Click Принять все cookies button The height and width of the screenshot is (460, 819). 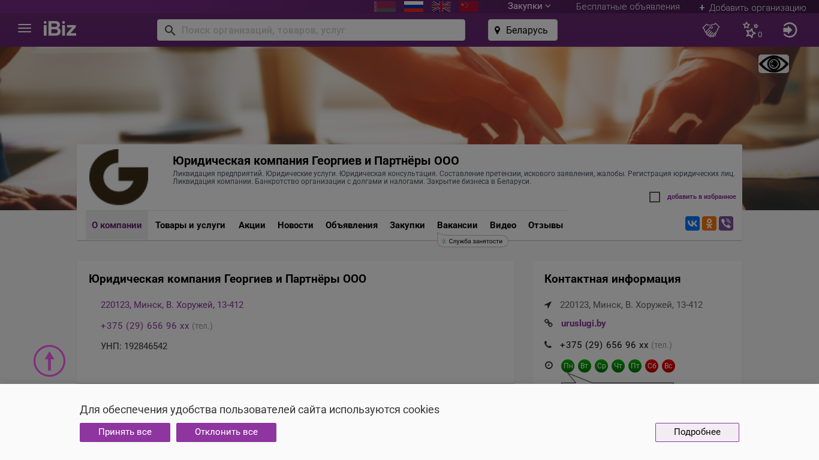pyautogui.click(x=125, y=432)
